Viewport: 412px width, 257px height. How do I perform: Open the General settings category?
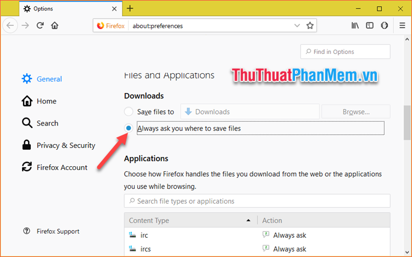[42, 79]
